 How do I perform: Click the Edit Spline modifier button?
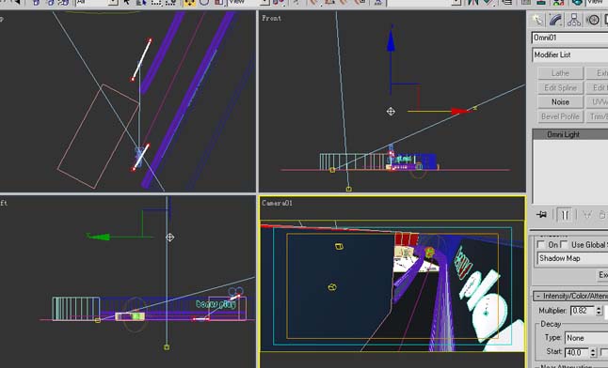(x=560, y=88)
